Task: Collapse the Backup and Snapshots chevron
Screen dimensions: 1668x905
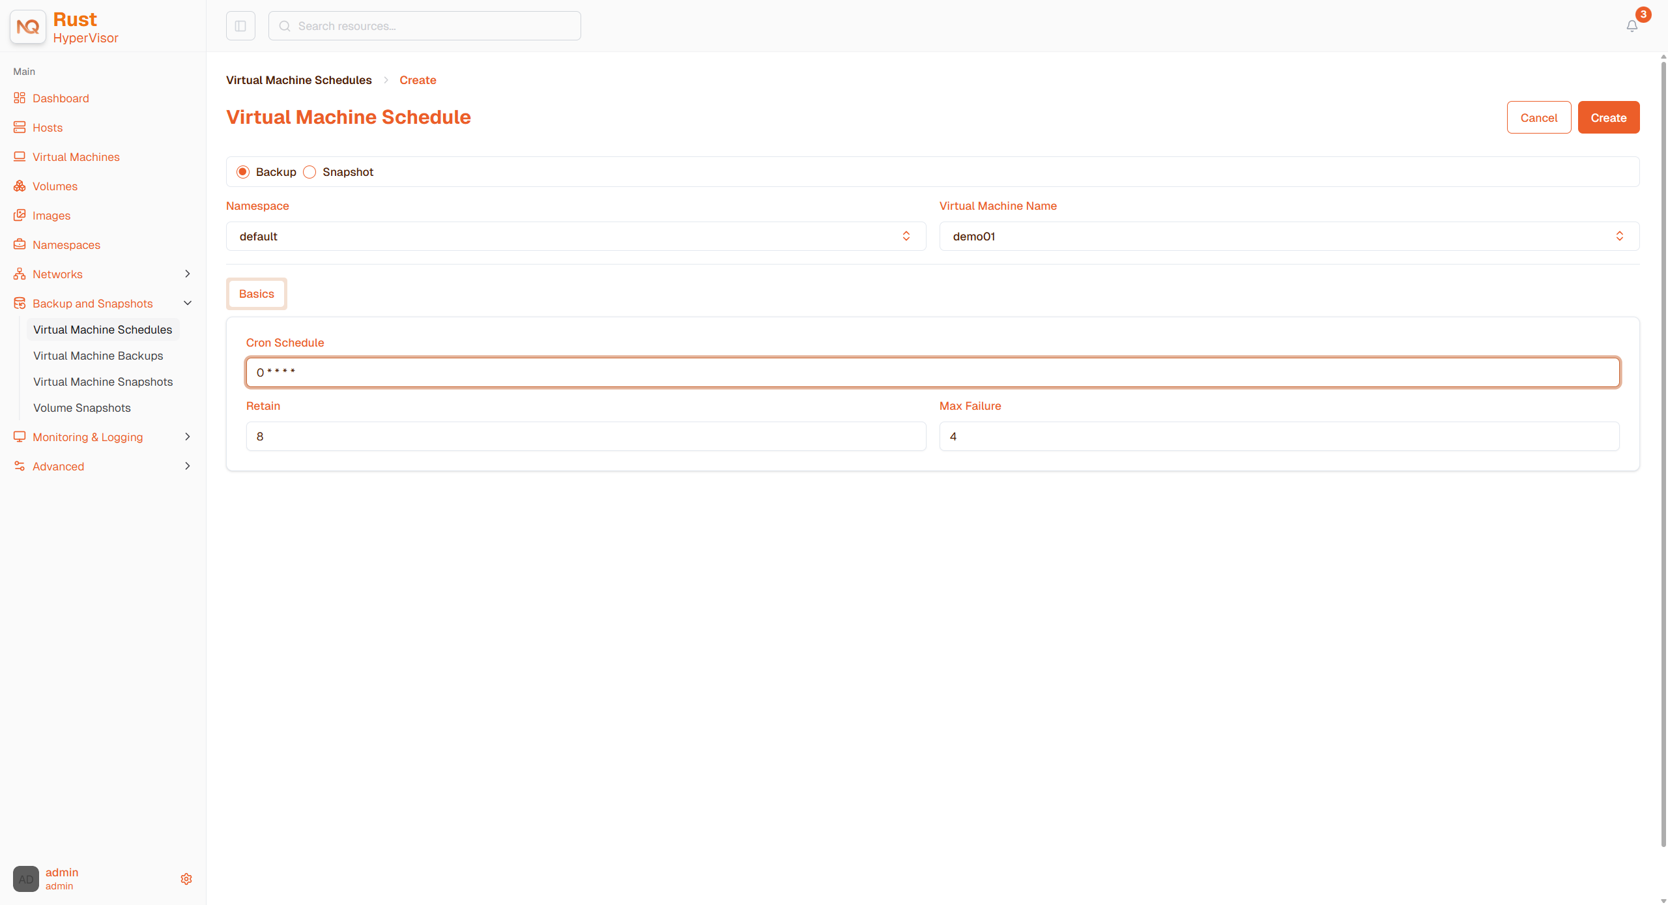Action: pyautogui.click(x=188, y=304)
